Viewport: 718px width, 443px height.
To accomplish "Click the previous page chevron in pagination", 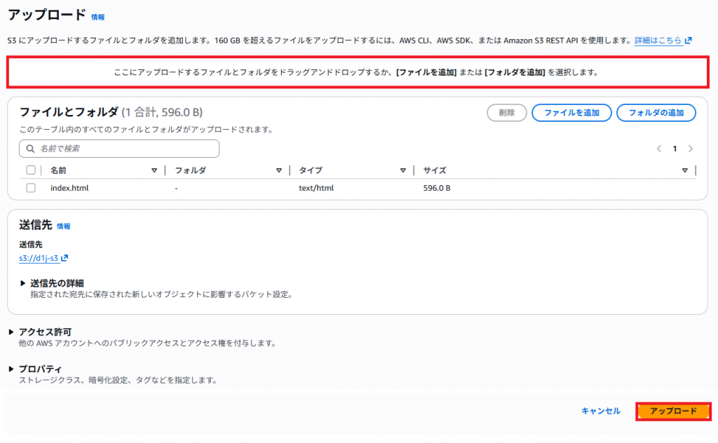I will (x=659, y=149).
